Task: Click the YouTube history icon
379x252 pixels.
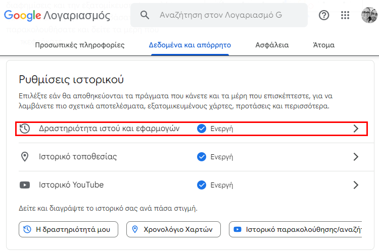Action: [x=25, y=185]
